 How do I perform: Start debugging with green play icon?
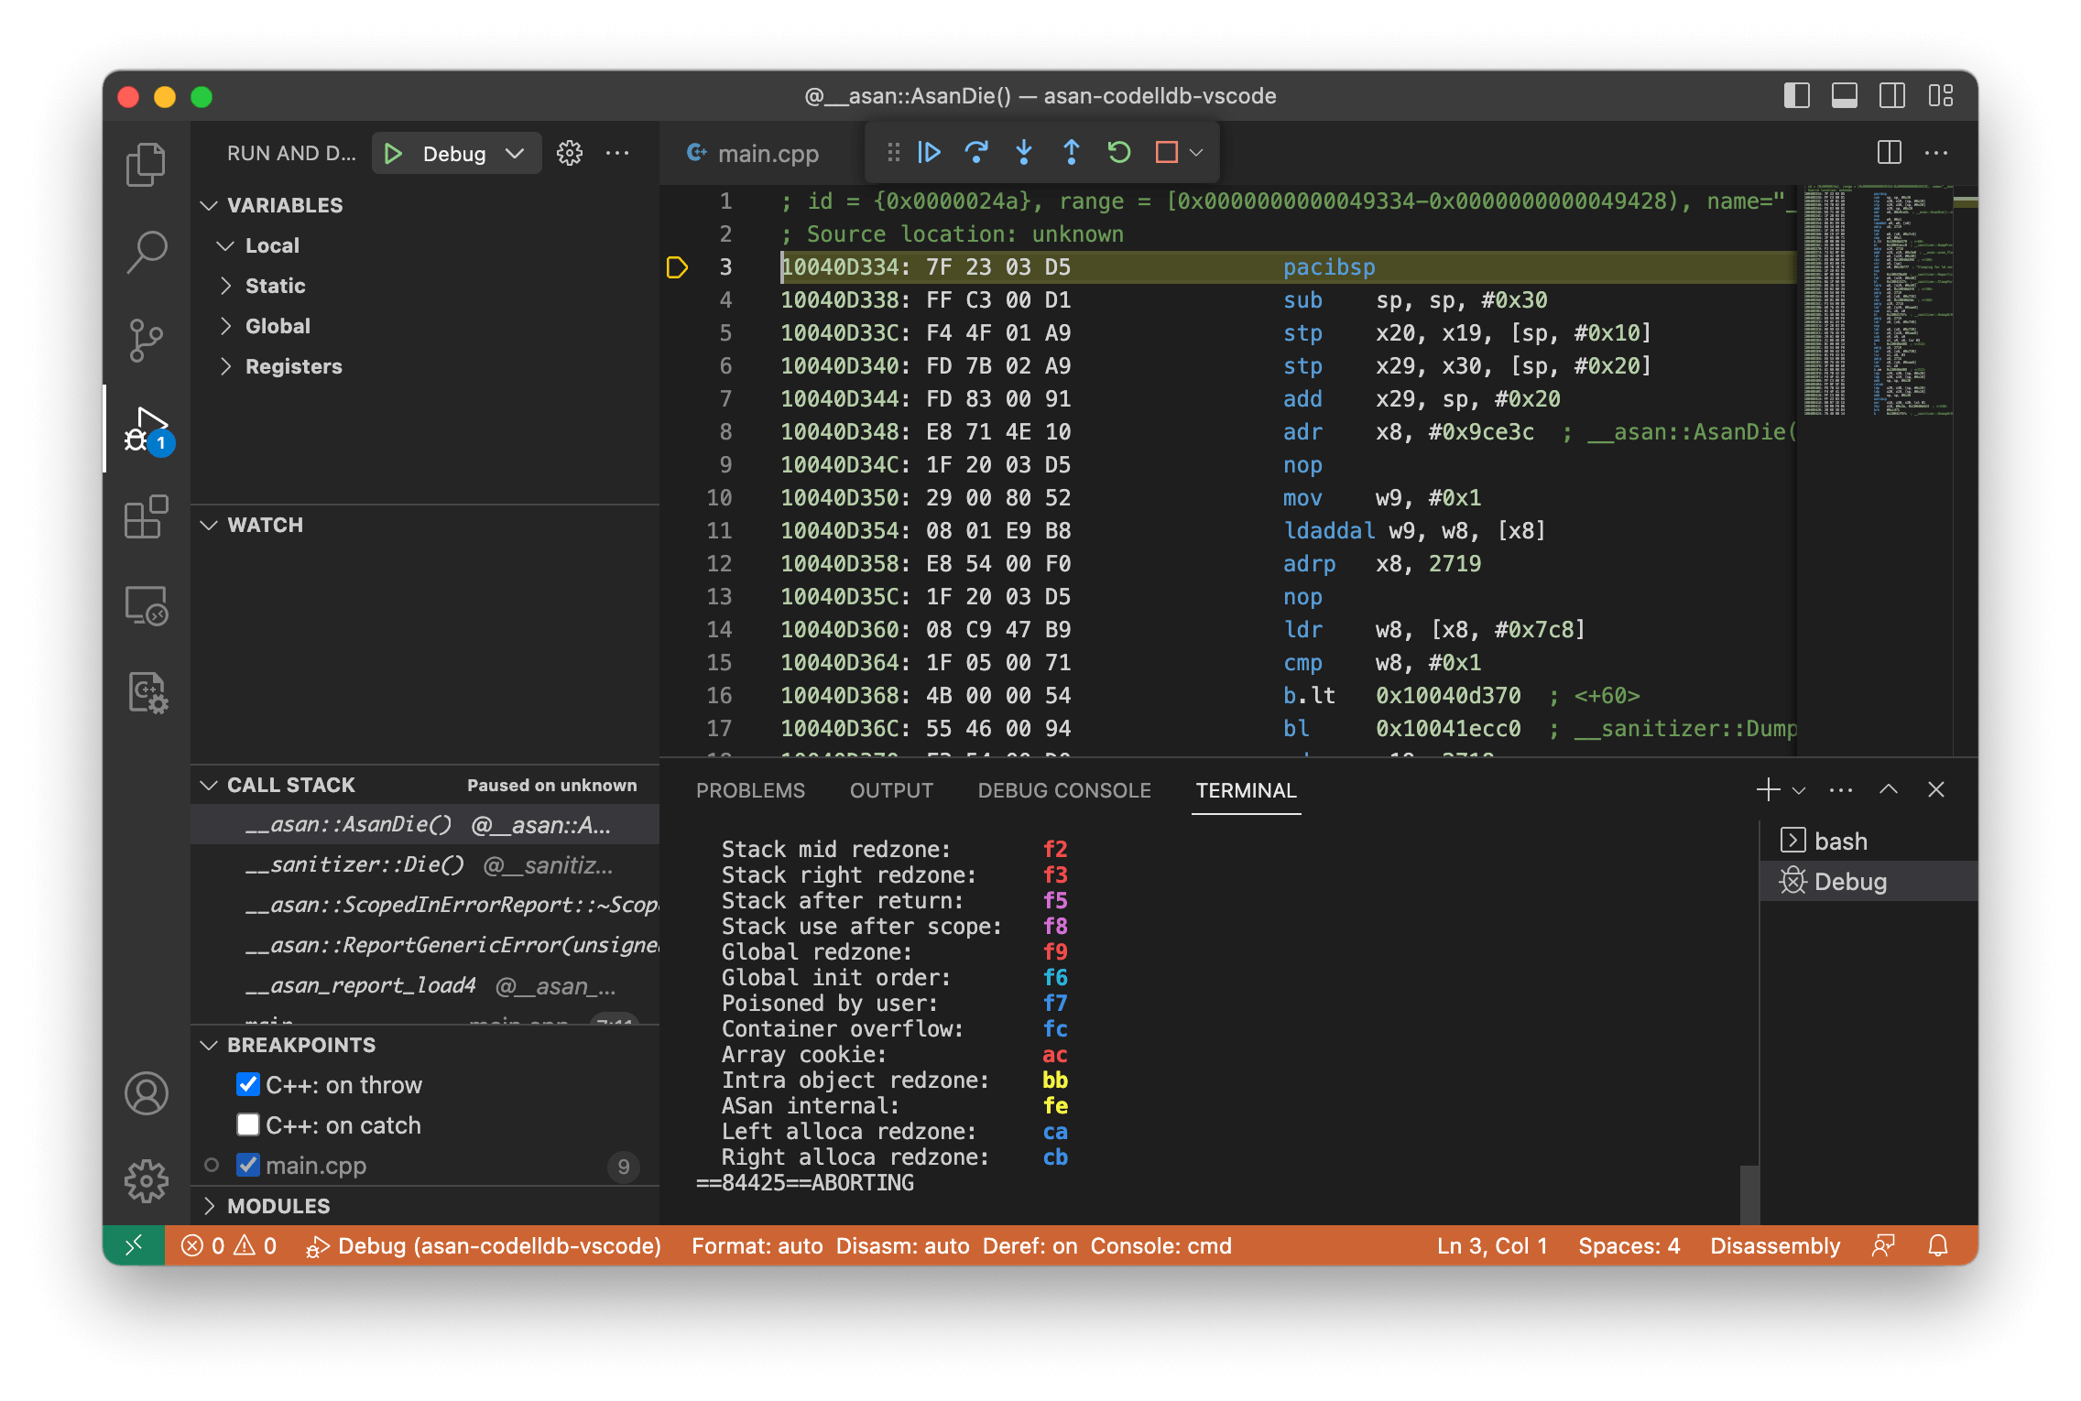[x=393, y=153]
